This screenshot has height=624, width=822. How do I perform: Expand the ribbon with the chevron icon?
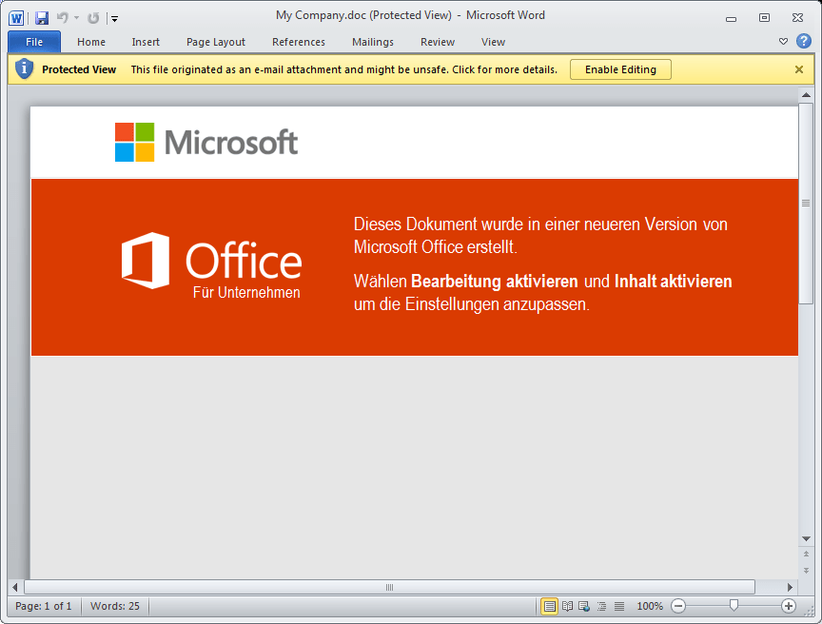[x=783, y=42]
